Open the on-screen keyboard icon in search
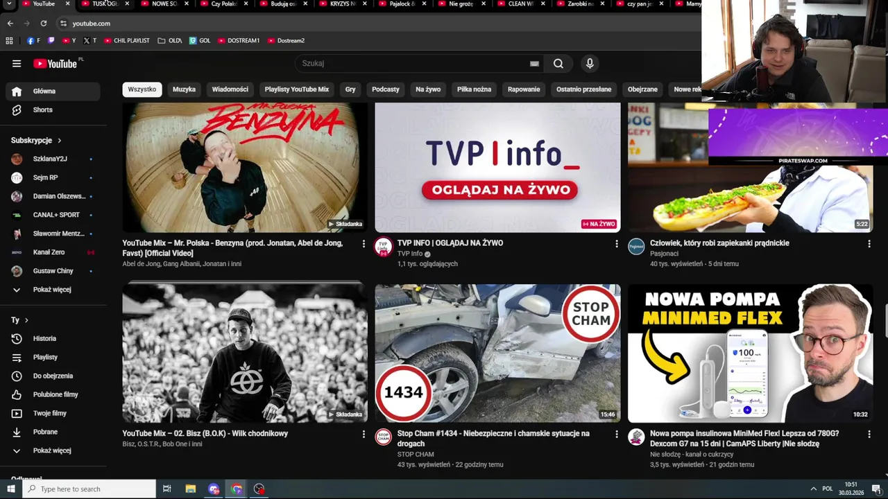Viewport: 888px width, 499px height. (x=534, y=64)
